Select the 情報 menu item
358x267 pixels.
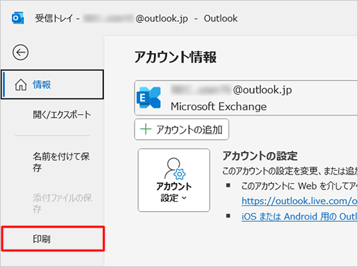point(52,85)
